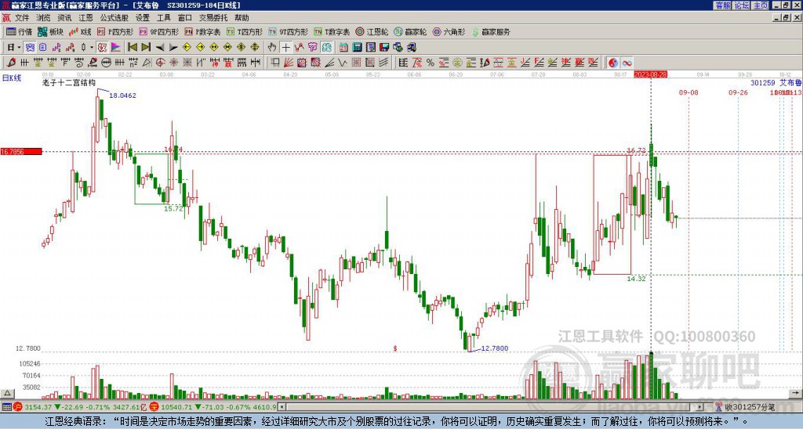Click the up-arrow button beside volume panel

coord(6,393)
